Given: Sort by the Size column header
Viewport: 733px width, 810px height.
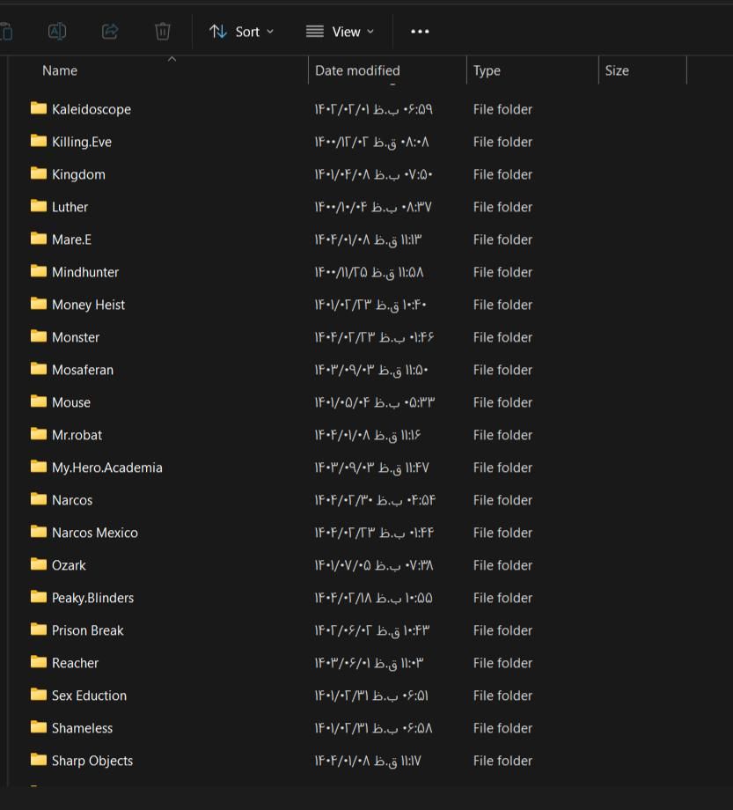Looking at the screenshot, I should pos(617,70).
